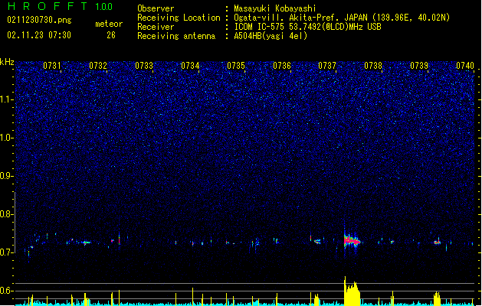
Task: Click the file name 0211230730.png
Action: (x=39, y=21)
